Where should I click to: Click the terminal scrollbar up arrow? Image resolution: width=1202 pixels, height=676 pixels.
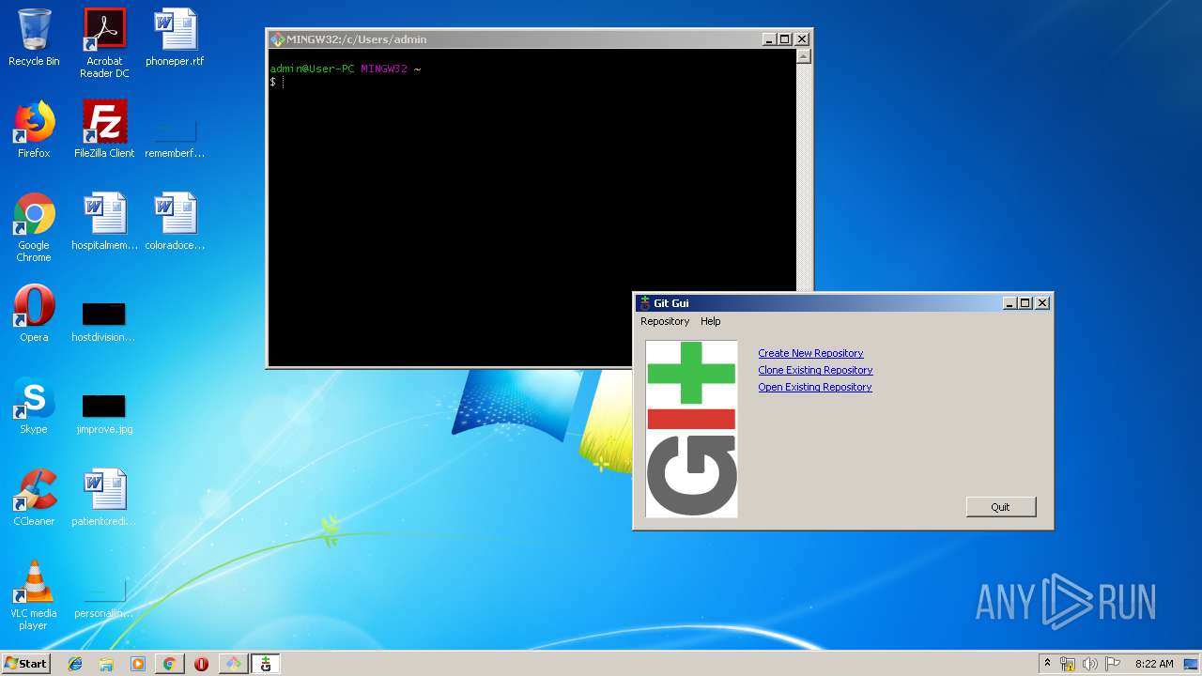click(x=803, y=56)
